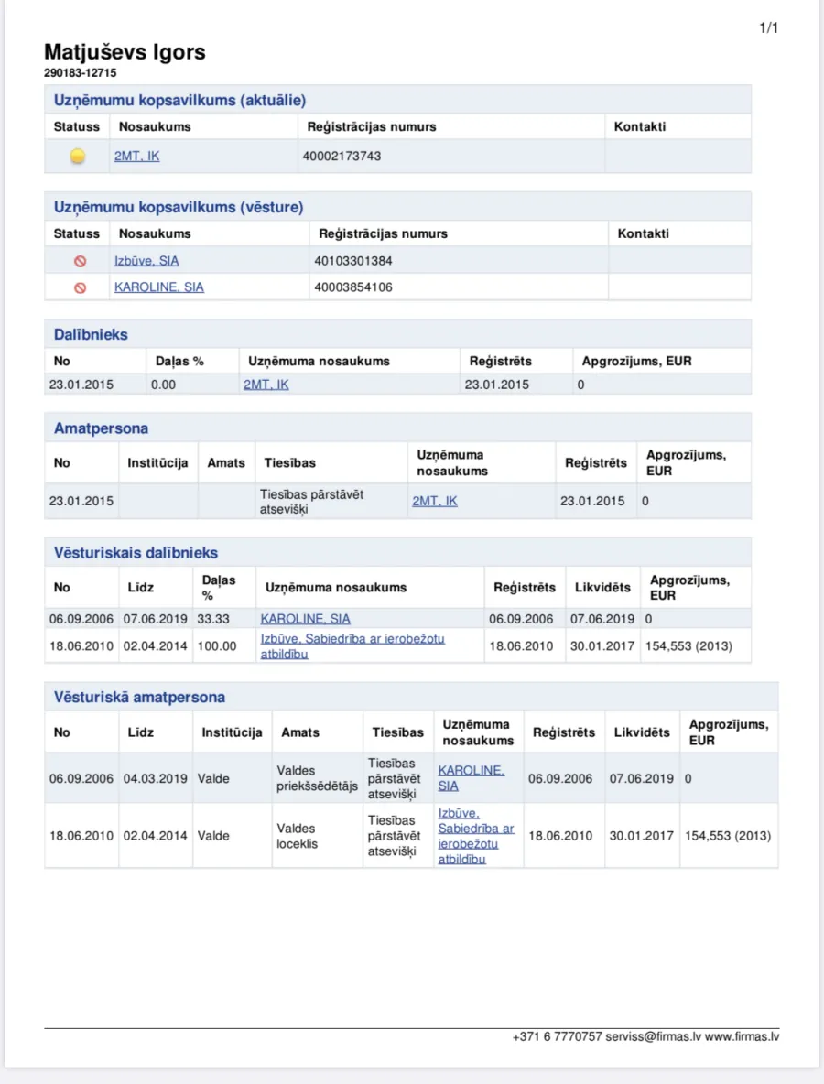Click Tiesības pārstāvēt atsevišķi in Amatpersona row

coord(312,501)
